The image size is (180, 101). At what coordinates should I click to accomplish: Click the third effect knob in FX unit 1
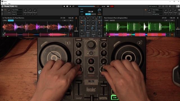click(x=35, y=10)
